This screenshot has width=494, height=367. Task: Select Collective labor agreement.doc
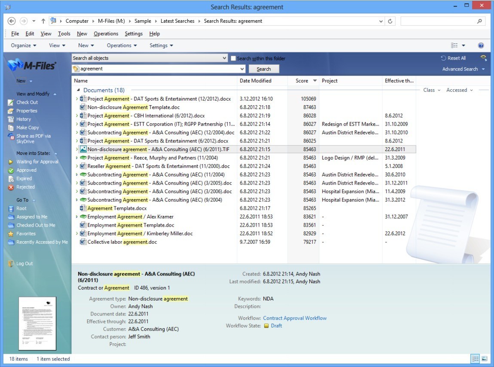(x=122, y=242)
